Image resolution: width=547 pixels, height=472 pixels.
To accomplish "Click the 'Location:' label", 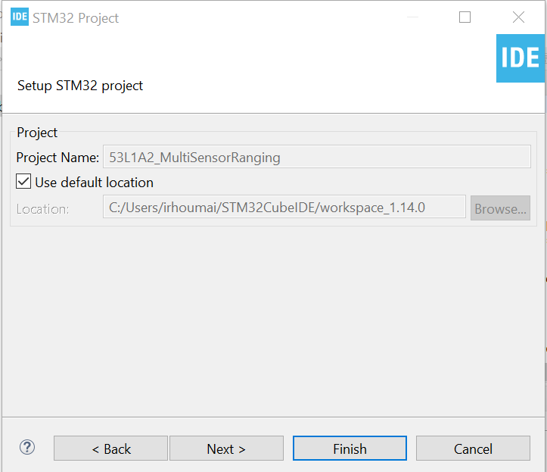I will pos(42,208).
